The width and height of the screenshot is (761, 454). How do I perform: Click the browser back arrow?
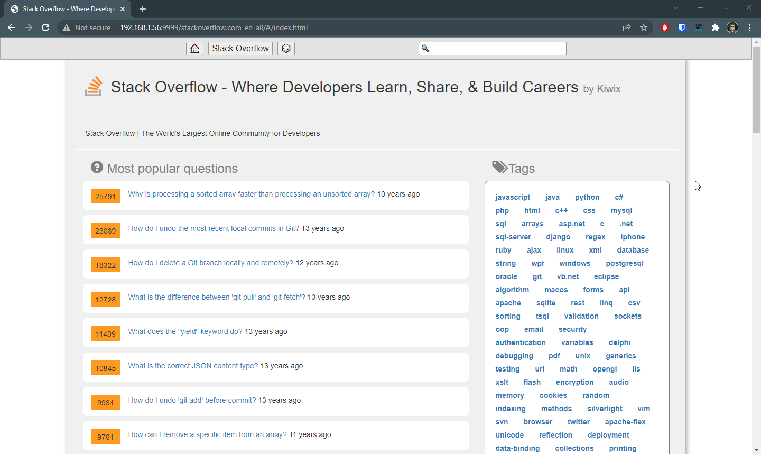click(12, 27)
